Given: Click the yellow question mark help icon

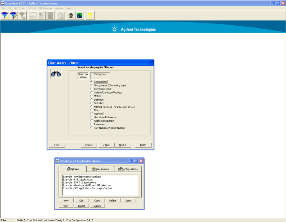Looking at the screenshot, I should (x=90, y=16).
